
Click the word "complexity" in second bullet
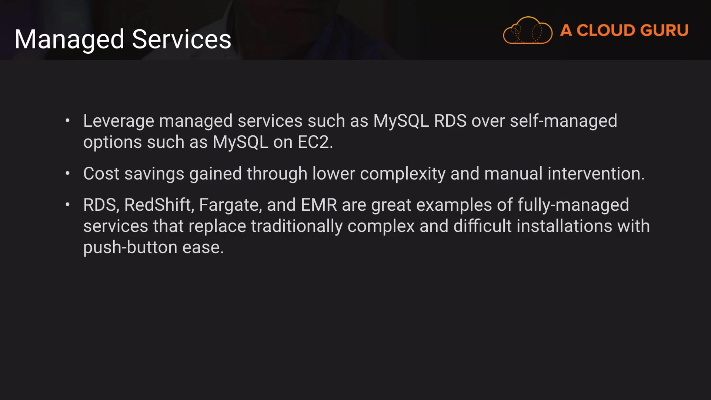tap(403, 173)
